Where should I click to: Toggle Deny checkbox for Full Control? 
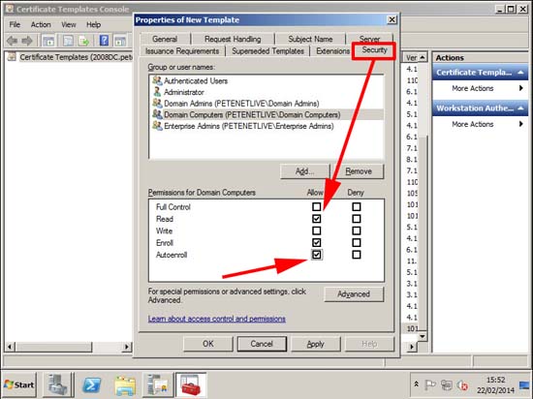pyautogui.click(x=357, y=207)
